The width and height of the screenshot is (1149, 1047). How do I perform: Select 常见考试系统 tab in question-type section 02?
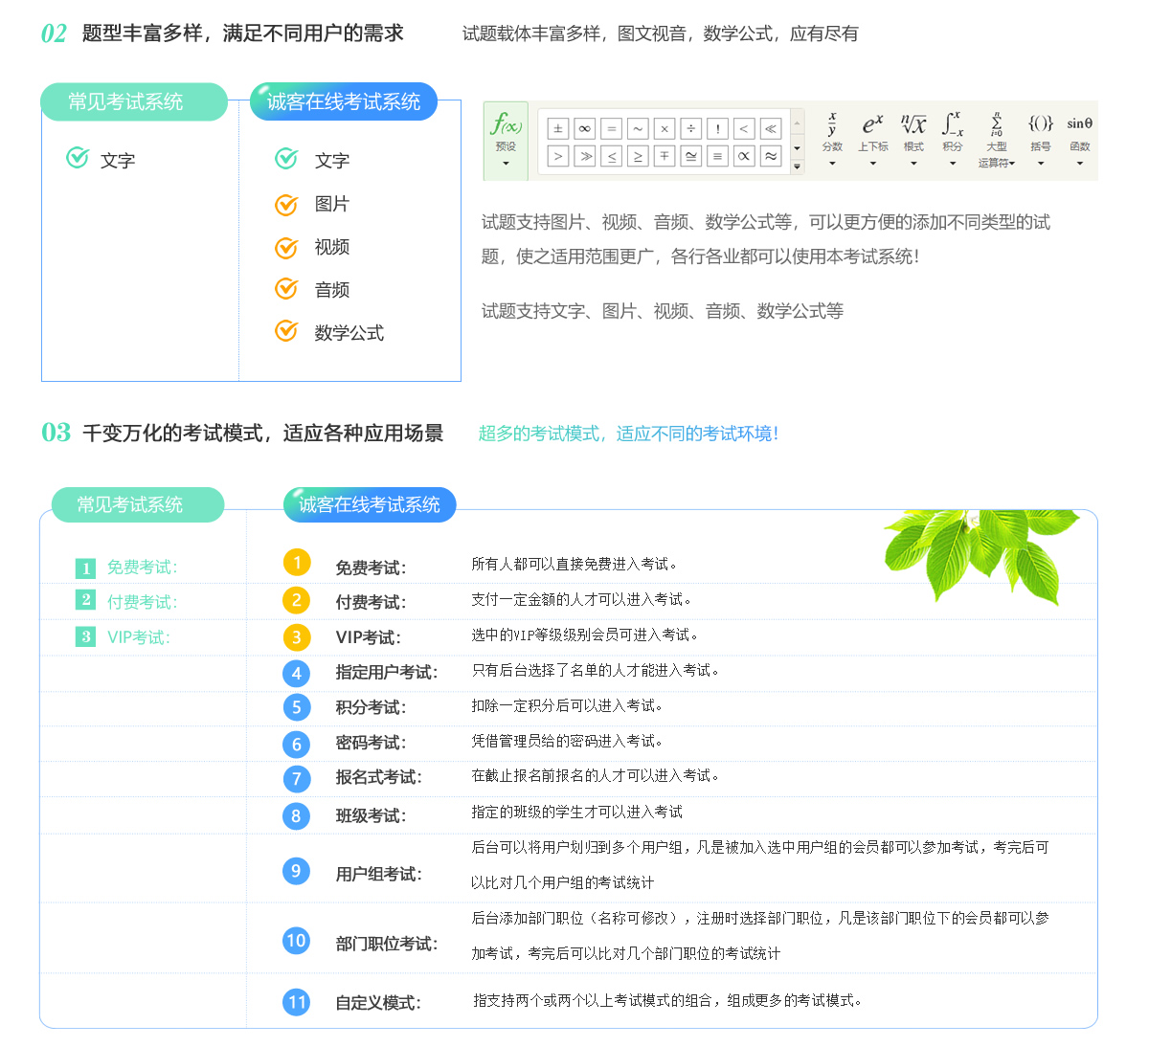tap(134, 102)
